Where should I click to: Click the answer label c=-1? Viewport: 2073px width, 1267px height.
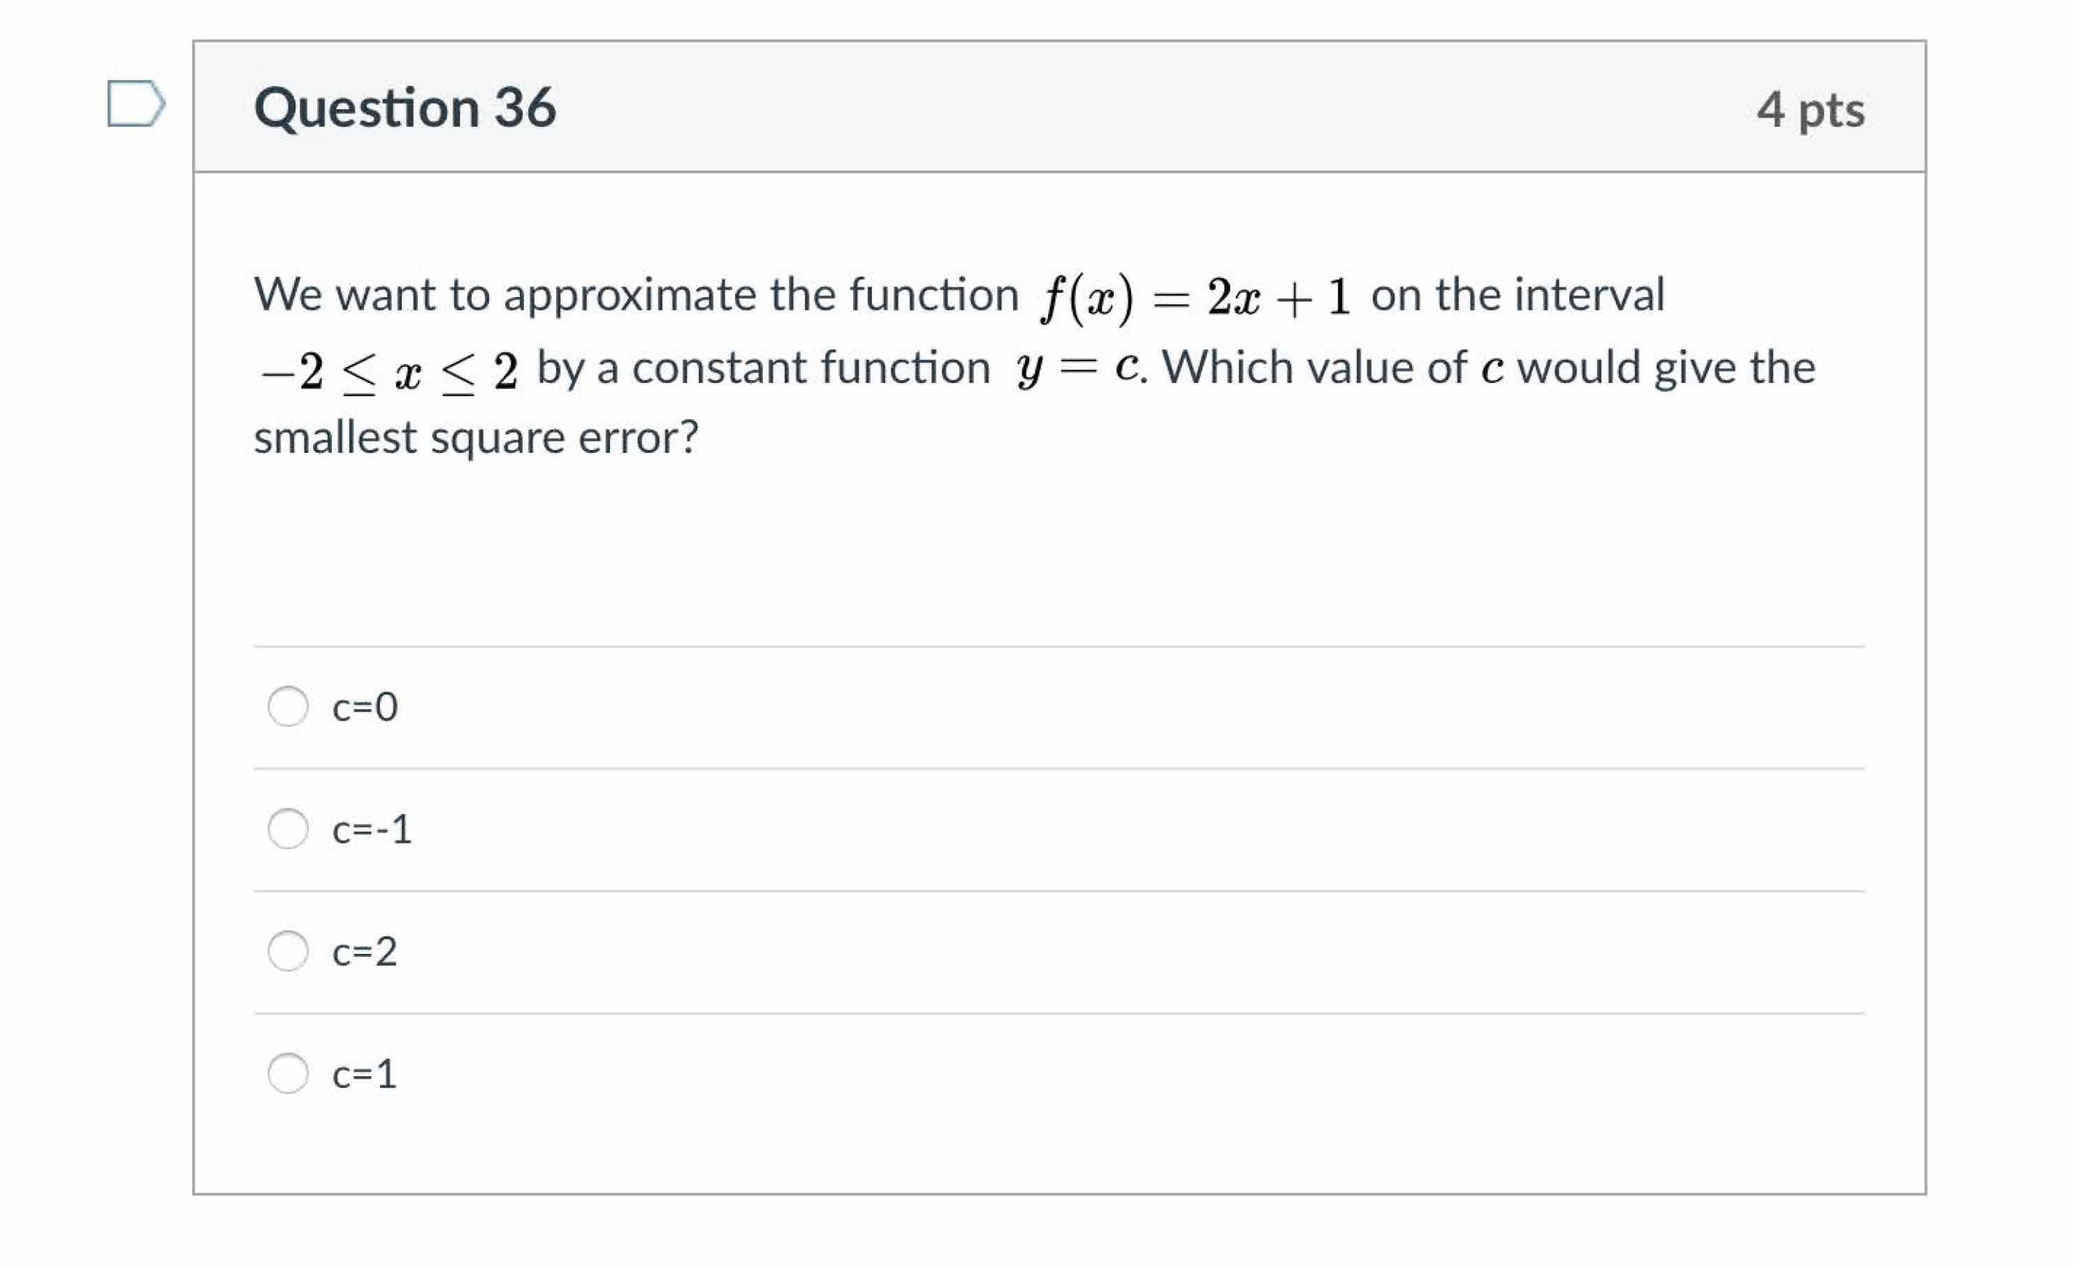pyautogui.click(x=372, y=830)
